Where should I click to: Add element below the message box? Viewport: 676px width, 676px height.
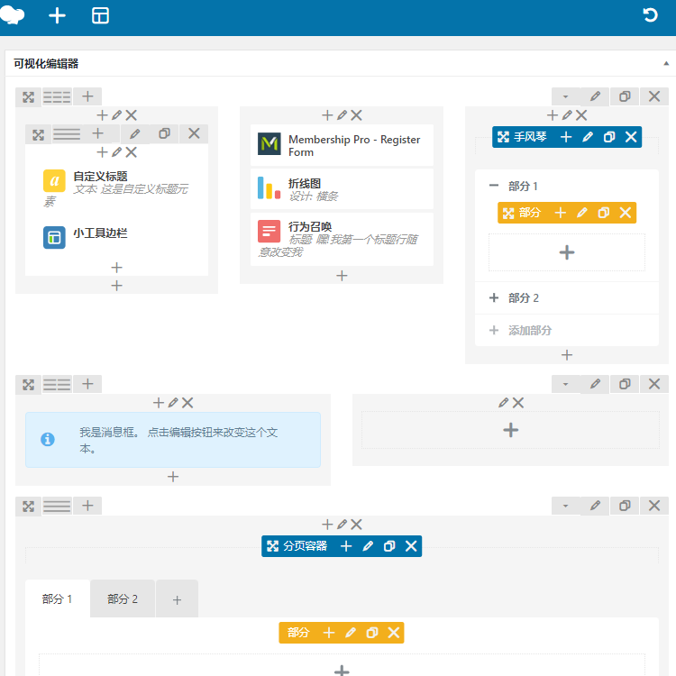173,477
